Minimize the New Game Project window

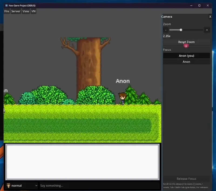(x=191, y=5)
